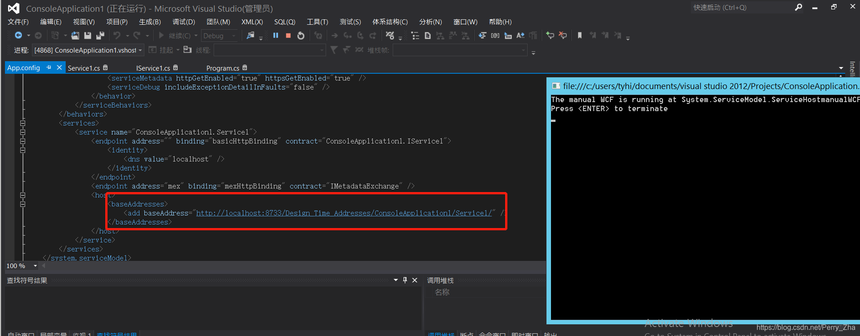Pin the 查找符号结果 panel

(405, 280)
